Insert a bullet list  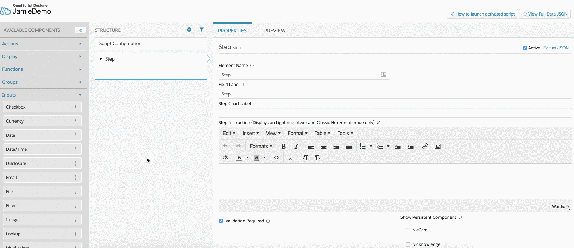pyautogui.click(x=362, y=146)
